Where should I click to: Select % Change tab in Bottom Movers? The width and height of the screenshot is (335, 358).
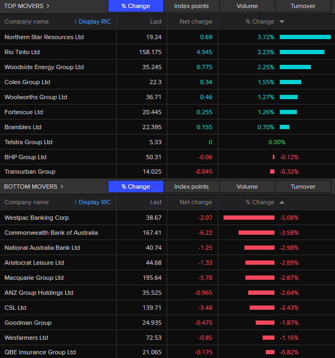coord(136,187)
